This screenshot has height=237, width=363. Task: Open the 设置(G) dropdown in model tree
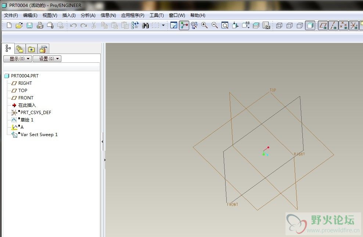pyautogui.click(x=47, y=59)
